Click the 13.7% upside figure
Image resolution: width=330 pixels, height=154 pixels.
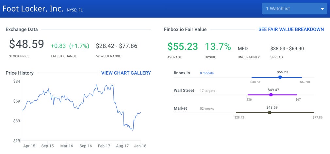point(218,47)
